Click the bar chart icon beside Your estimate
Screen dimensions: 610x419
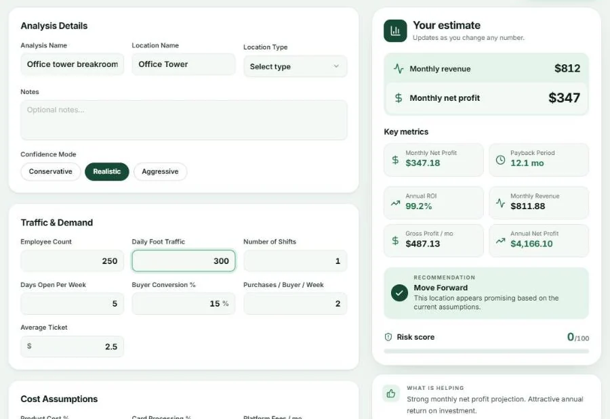pyautogui.click(x=395, y=30)
